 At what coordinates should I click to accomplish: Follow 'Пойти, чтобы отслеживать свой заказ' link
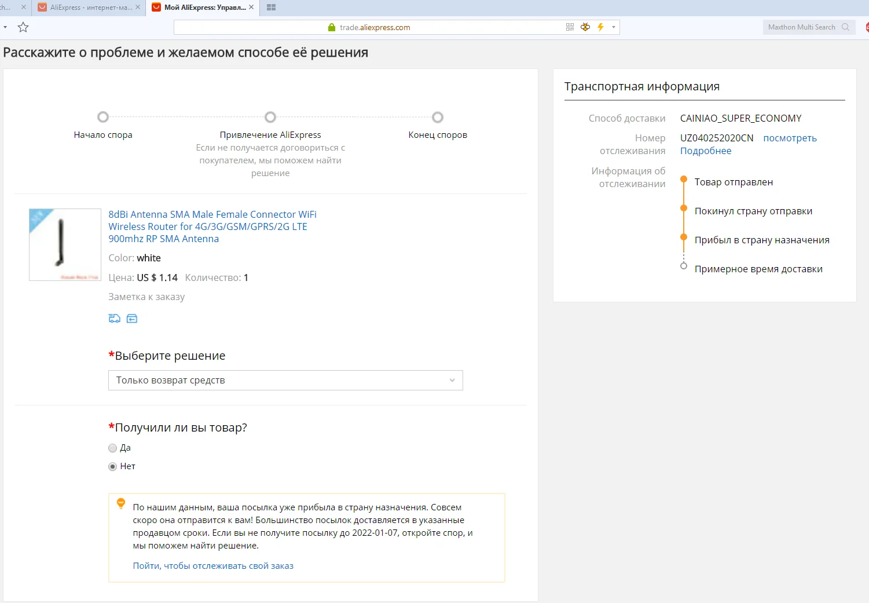[213, 566]
